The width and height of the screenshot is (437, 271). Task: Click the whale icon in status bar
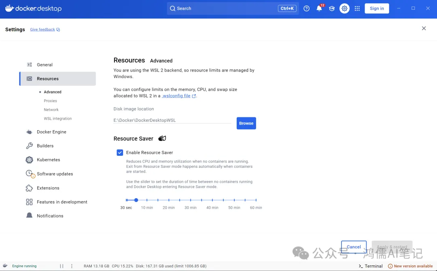pos(5,266)
